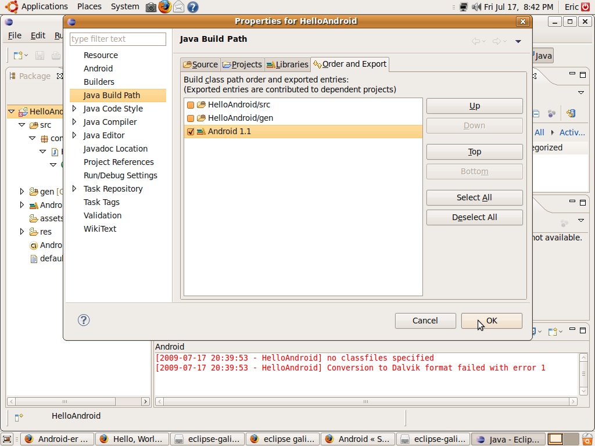Click the show desktop icon in bottom panel
This screenshot has height=446, width=595.
pos(7,439)
